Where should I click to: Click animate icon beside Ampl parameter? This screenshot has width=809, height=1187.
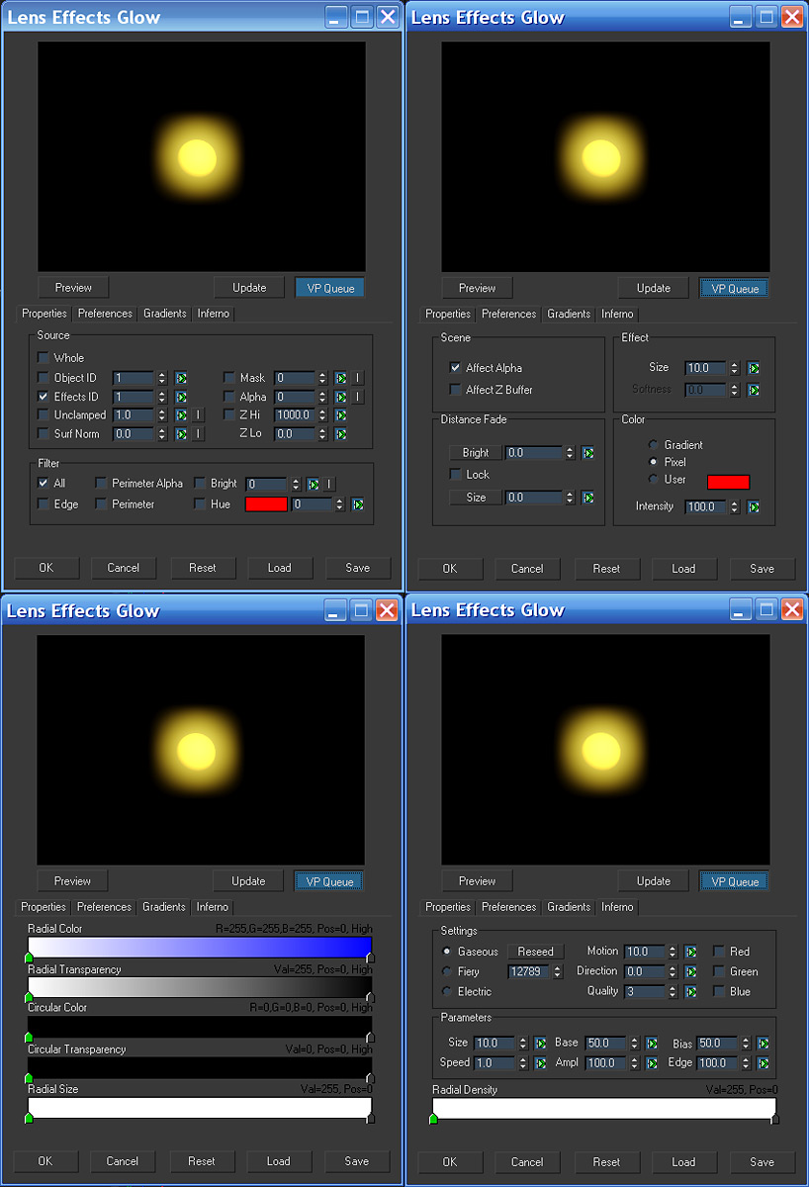click(x=652, y=1063)
